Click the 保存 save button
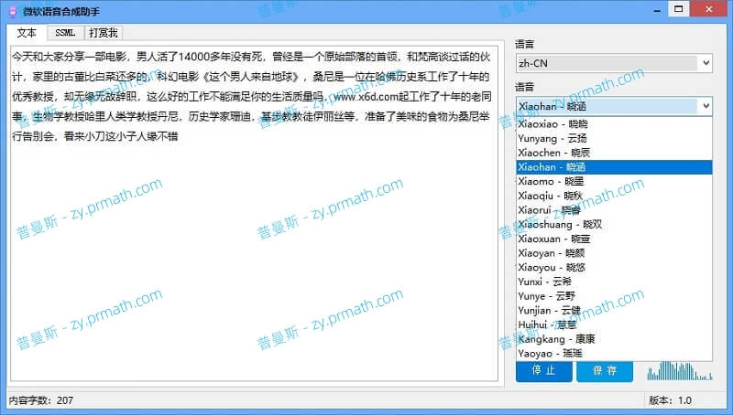The image size is (733, 415). point(605,371)
